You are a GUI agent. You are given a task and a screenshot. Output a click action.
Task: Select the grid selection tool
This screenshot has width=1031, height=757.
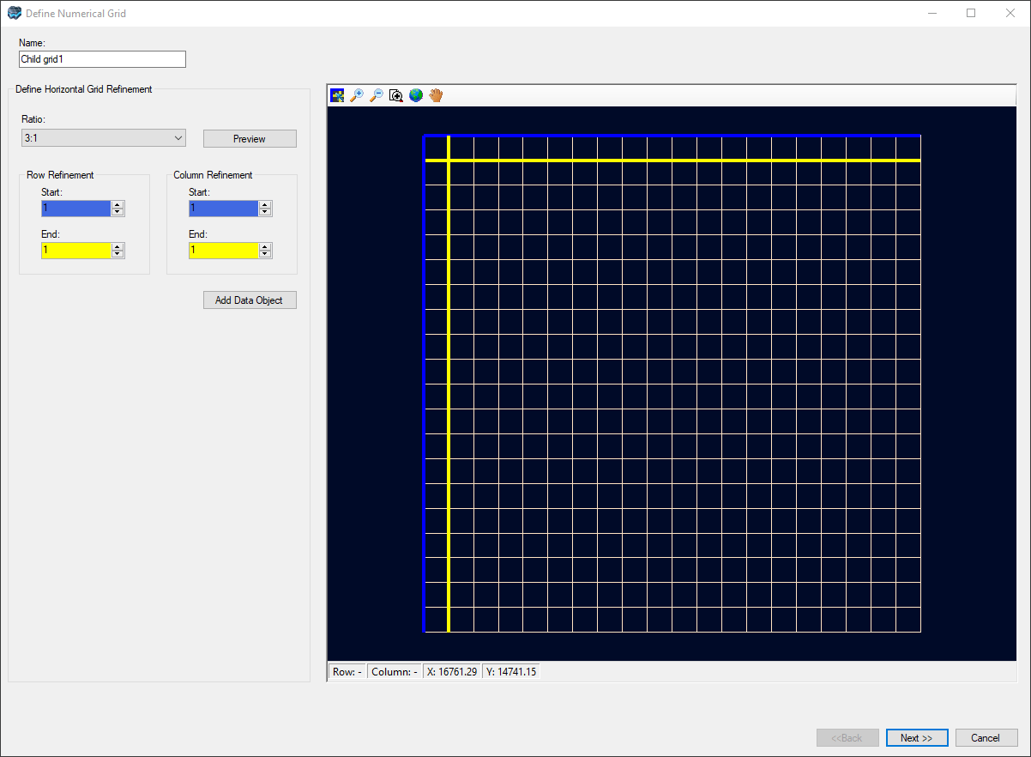(x=337, y=95)
